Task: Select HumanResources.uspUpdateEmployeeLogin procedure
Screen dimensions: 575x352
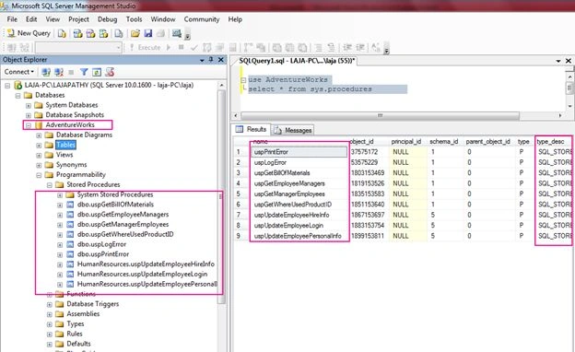Action: coord(142,274)
